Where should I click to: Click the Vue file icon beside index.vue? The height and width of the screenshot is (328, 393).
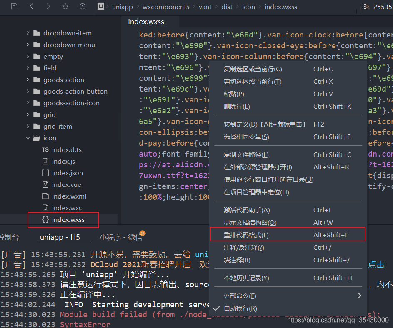(45, 184)
